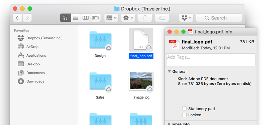The height and width of the screenshot is (125, 268).
Task: Go back with the Finder back arrow
Action: coord(17,18)
